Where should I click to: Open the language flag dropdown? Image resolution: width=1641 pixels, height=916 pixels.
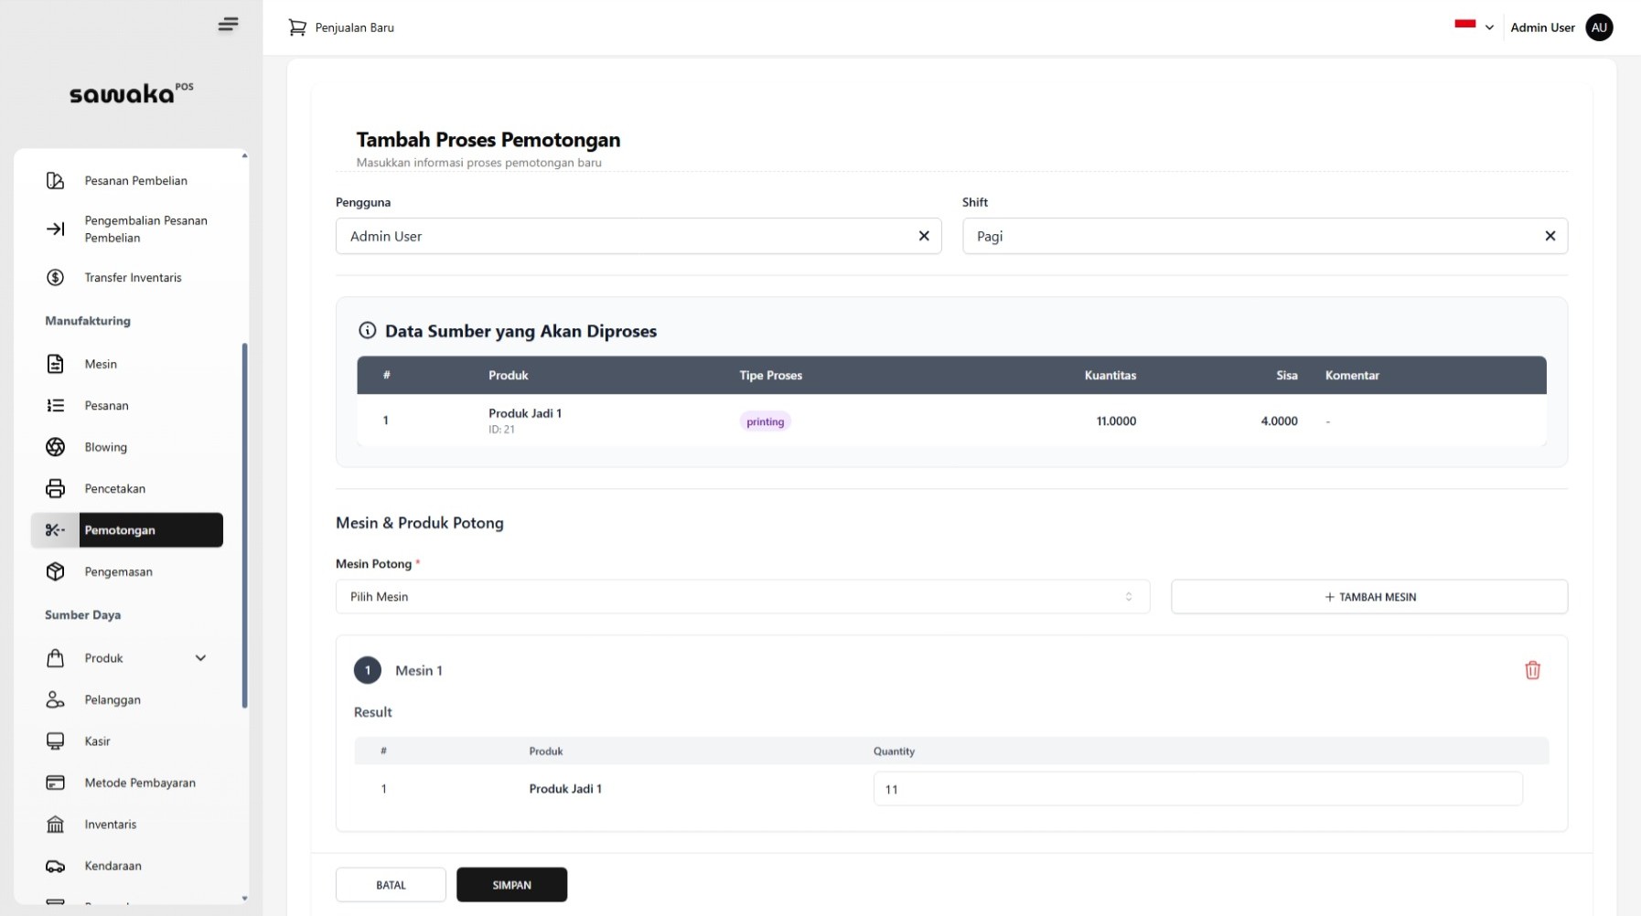pos(1474,27)
